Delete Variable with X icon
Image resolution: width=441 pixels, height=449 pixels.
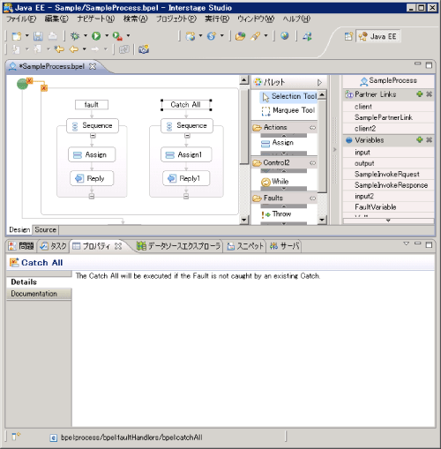click(x=429, y=139)
